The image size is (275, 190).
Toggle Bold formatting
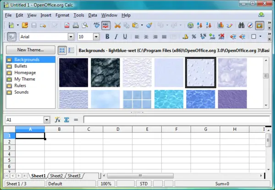coord(108,37)
